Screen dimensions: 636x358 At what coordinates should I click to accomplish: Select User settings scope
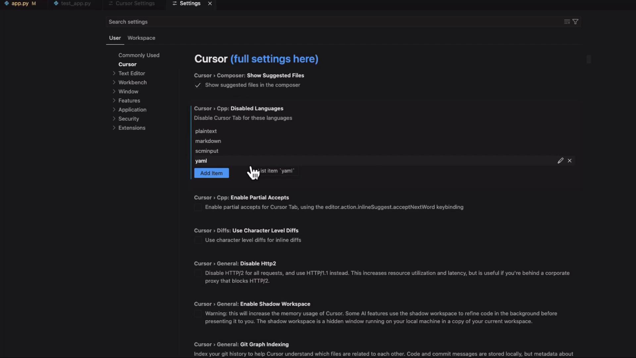click(115, 38)
